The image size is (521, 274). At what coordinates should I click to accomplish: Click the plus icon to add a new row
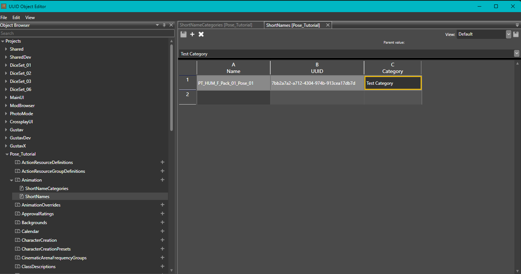[192, 34]
